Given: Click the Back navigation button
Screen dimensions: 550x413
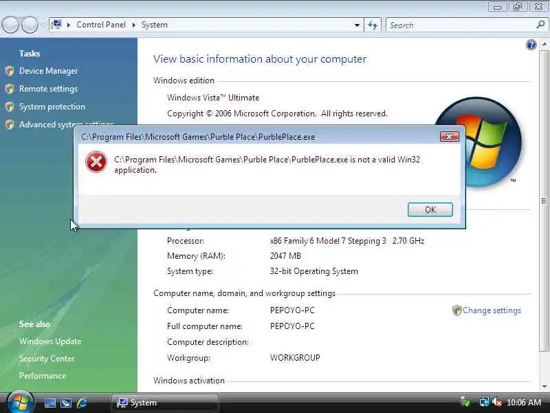Looking at the screenshot, I should [10, 25].
